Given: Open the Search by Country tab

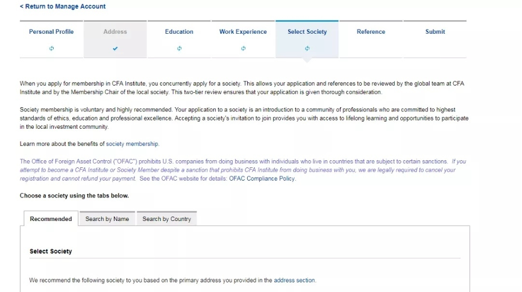Looking at the screenshot, I should point(166,219).
